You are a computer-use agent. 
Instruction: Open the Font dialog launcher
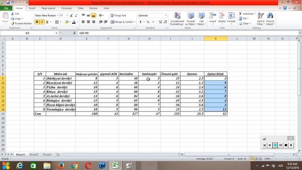point(77,28)
